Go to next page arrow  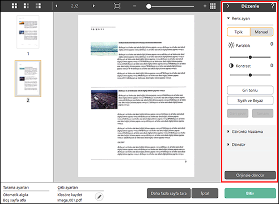click(94, 6)
